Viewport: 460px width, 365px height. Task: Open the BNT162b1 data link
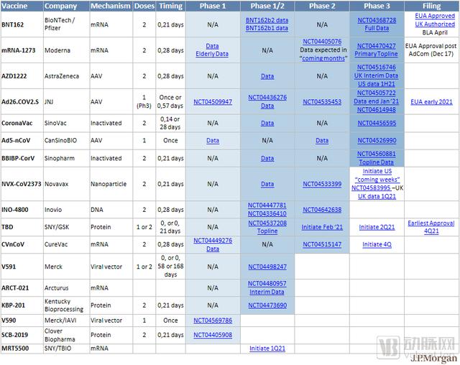click(x=267, y=28)
